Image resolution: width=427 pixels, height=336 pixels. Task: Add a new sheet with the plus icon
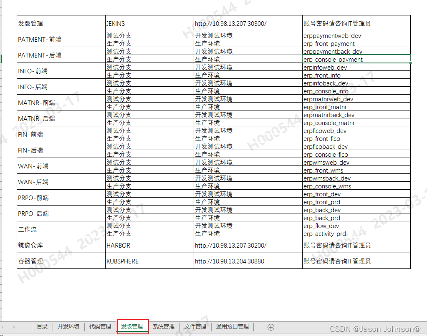click(x=271, y=327)
